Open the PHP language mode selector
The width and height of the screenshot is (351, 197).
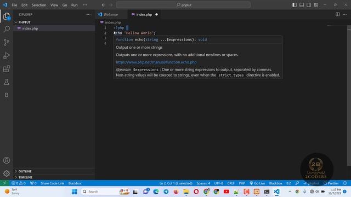coord(242,183)
